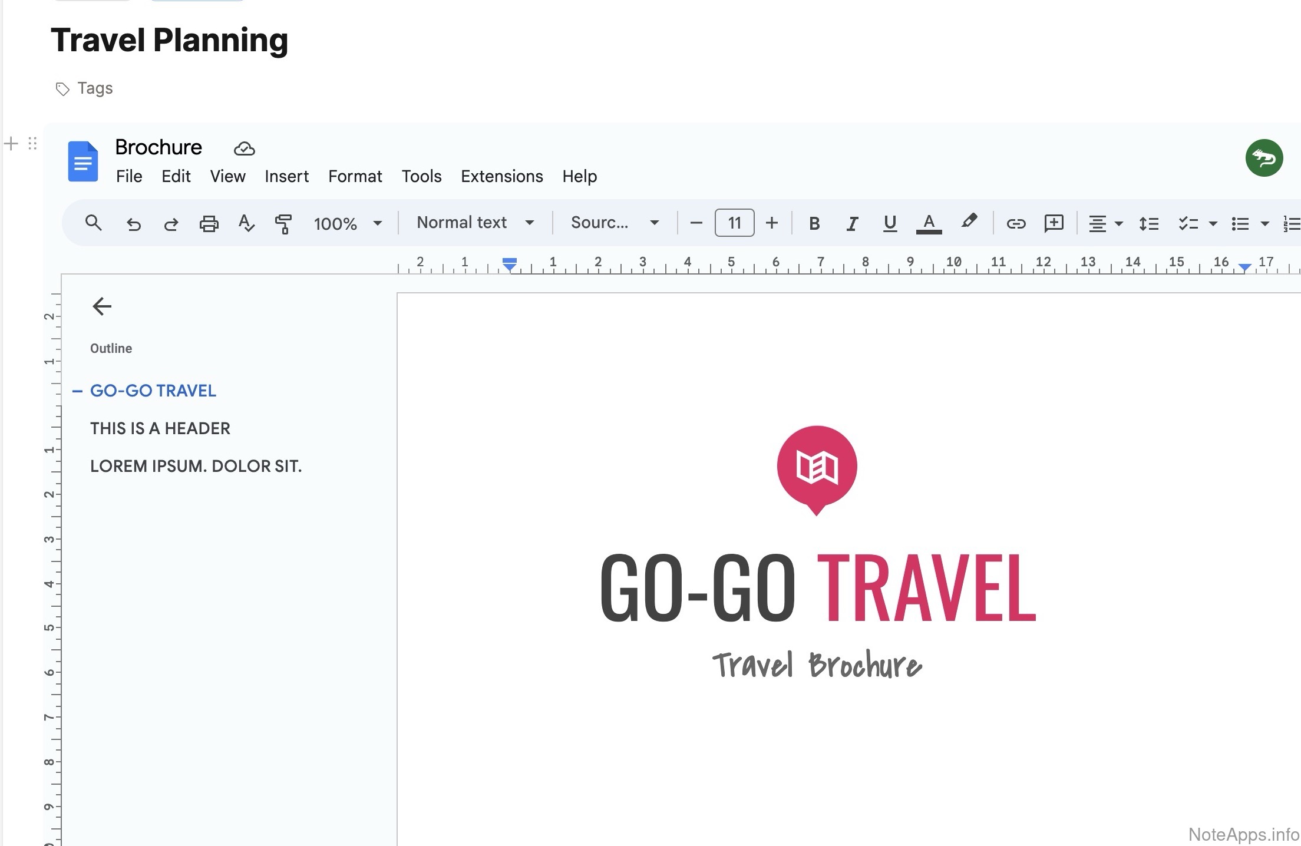Select the paint format roller icon
1301x846 pixels.
283,224
